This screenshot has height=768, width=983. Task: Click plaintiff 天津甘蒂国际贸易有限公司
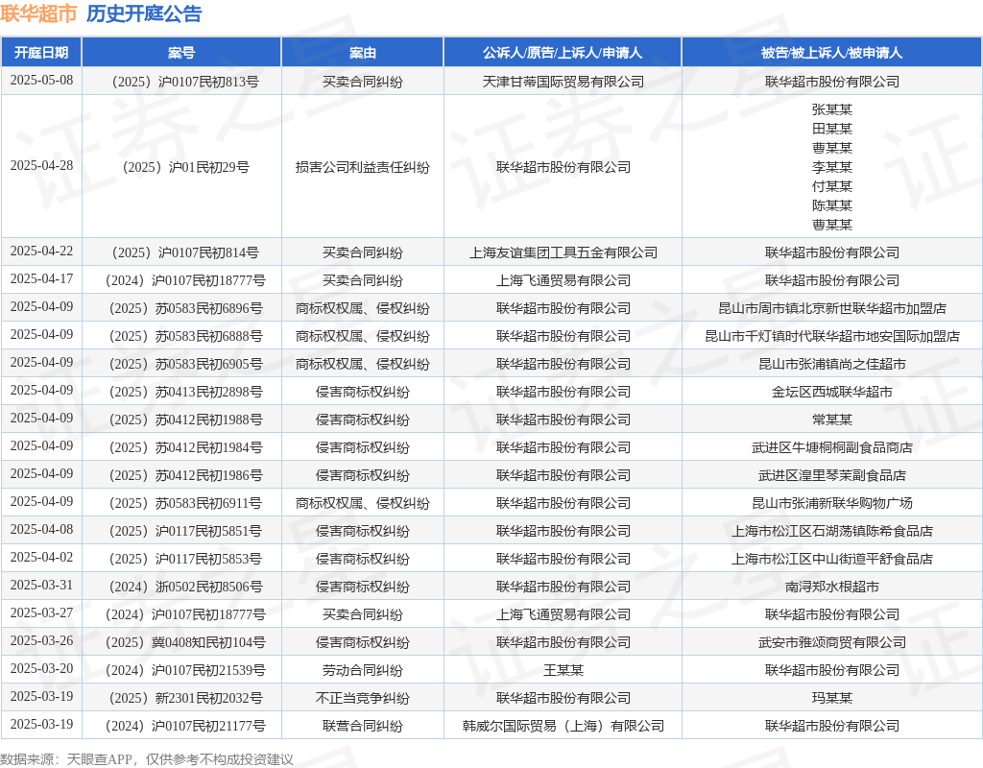pos(563,82)
